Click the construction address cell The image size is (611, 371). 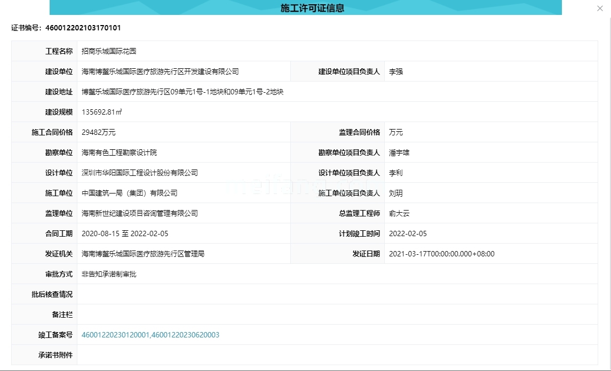182,91
